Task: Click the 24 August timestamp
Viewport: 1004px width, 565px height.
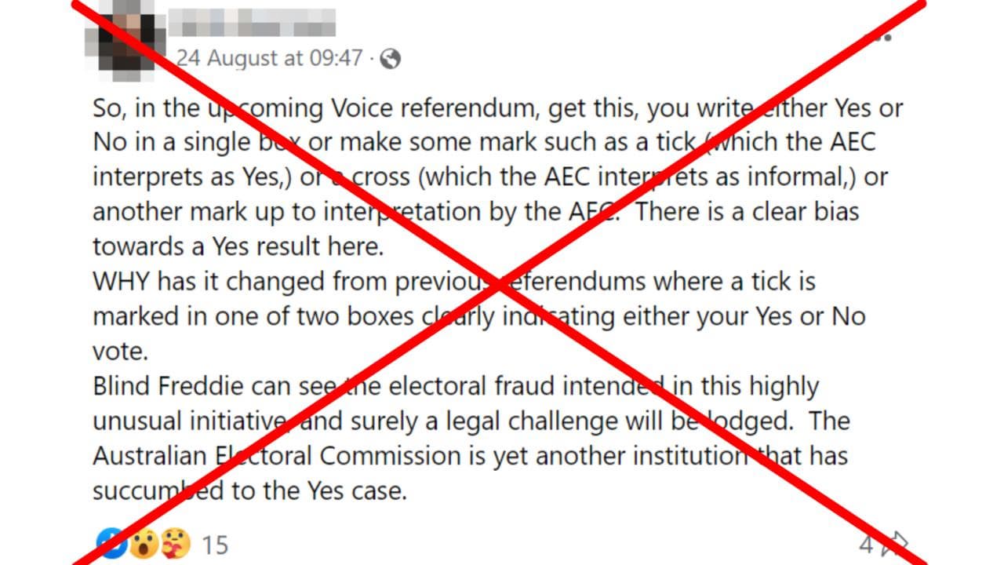Action: [x=268, y=57]
